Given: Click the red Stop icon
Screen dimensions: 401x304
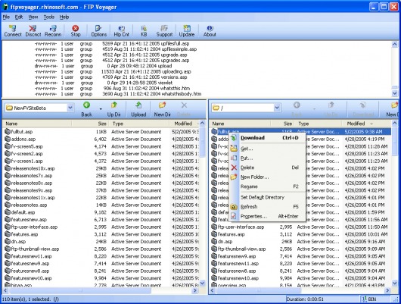Looking at the screenshot, I should coord(76,31).
